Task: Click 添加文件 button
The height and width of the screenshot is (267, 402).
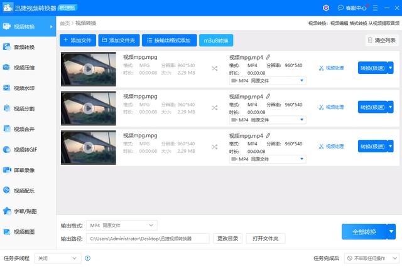Action: (78, 40)
